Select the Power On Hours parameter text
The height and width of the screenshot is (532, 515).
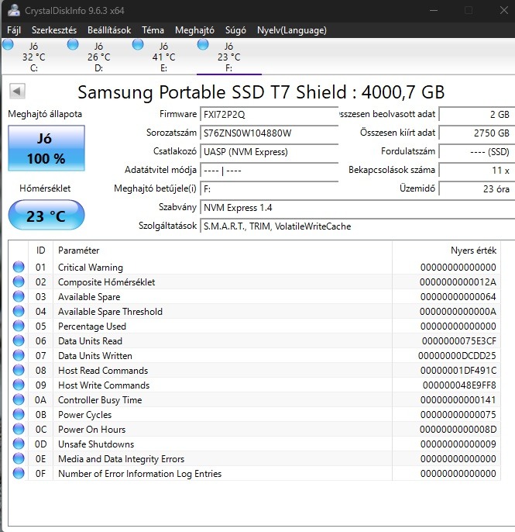(x=91, y=429)
